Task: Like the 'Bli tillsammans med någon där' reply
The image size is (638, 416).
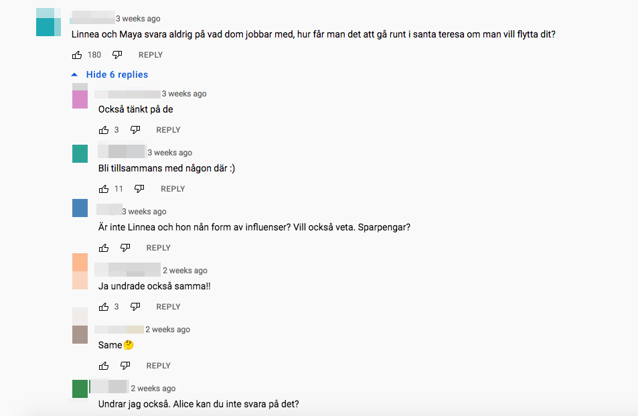Action: pos(104,189)
